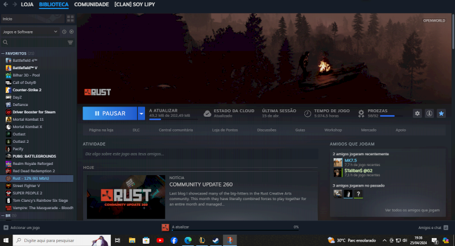Toggle the ready-to-play filter icon
Viewport: 455px width, 246px height.
[71, 32]
